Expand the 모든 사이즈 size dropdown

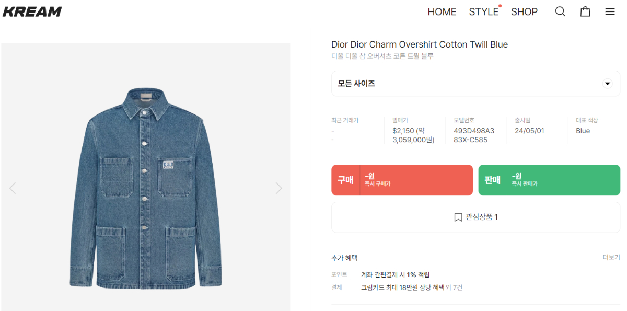(x=470, y=84)
